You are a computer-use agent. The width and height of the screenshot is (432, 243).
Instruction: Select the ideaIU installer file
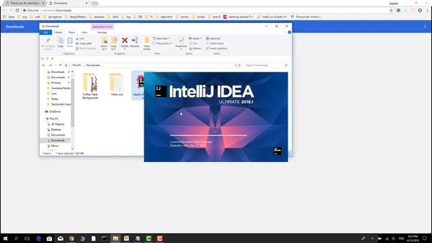138,85
